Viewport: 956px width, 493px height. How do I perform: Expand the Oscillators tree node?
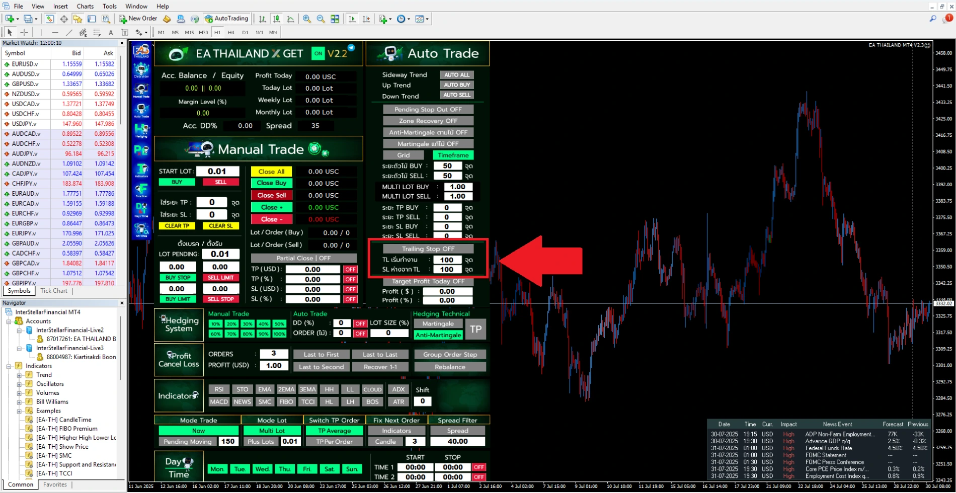(19, 384)
